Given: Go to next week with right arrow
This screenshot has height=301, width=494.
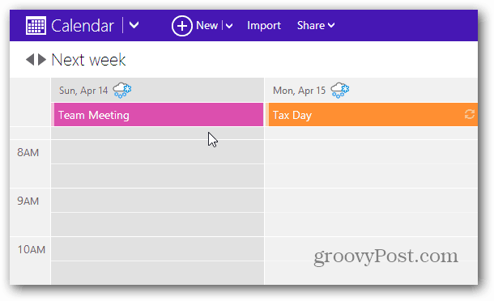Looking at the screenshot, I should coord(42,60).
